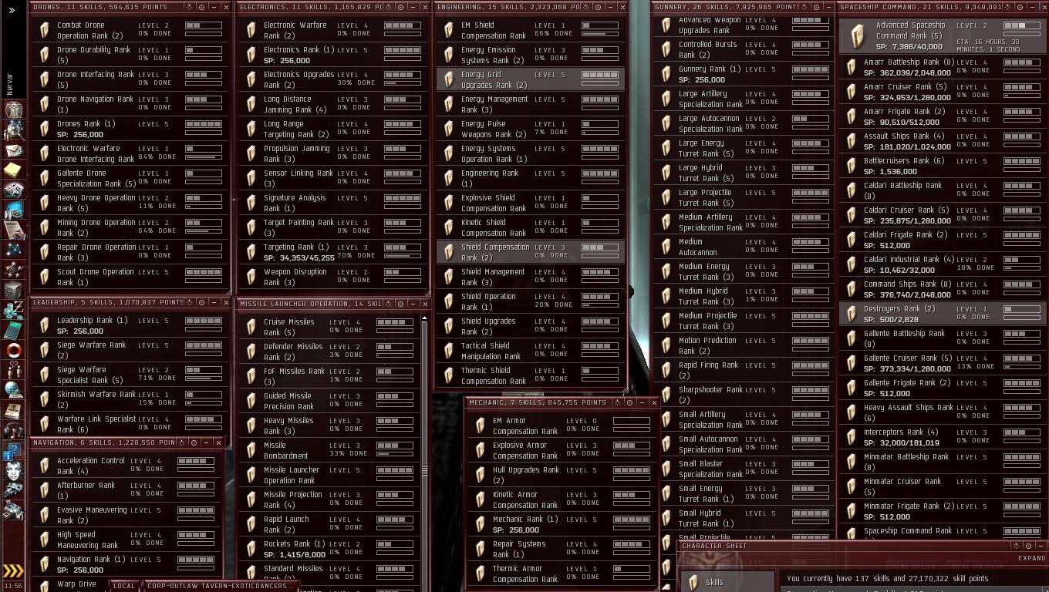Select the Evasive Maneuvering skill row
The image size is (1049, 592).
127,515
